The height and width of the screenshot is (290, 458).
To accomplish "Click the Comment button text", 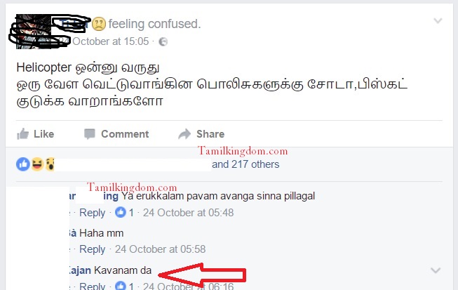I will [x=125, y=134].
